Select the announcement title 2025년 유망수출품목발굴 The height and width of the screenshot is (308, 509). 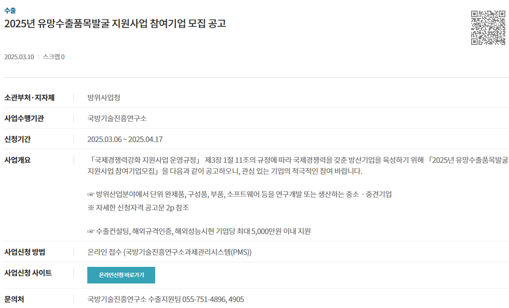click(x=115, y=24)
